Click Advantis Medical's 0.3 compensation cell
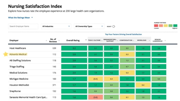The width and height of the screenshot is (180, 101). (x=127, y=54)
